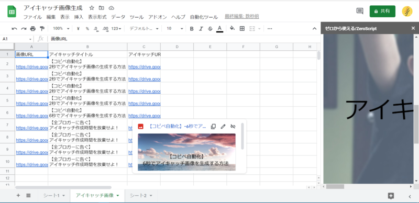Remove the link with the unlink icon
The image size is (419, 203).
coord(233,126)
